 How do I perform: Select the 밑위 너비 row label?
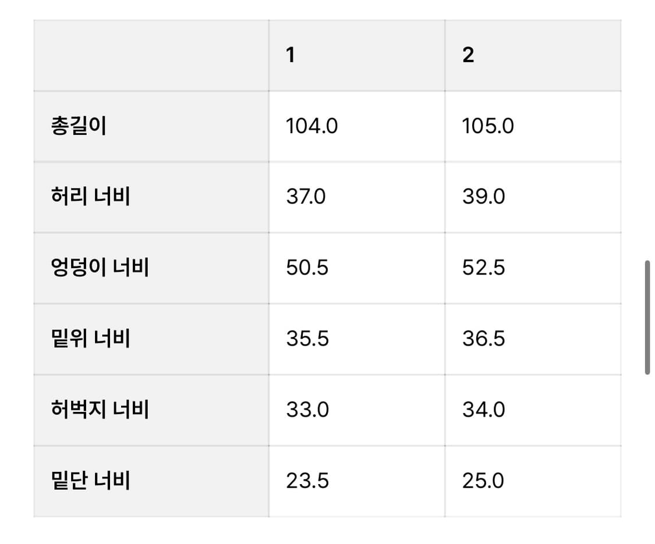coord(90,339)
